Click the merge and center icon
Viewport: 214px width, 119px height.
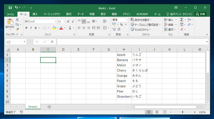click(105, 28)
